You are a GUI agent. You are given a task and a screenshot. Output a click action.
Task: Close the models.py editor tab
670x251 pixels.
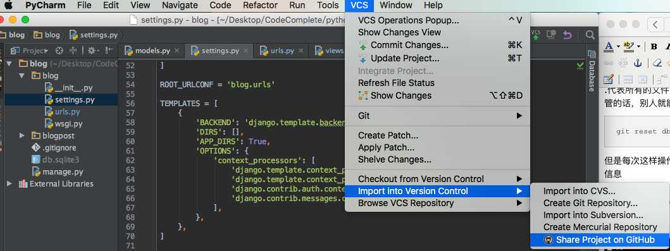(x=177, y=51)
